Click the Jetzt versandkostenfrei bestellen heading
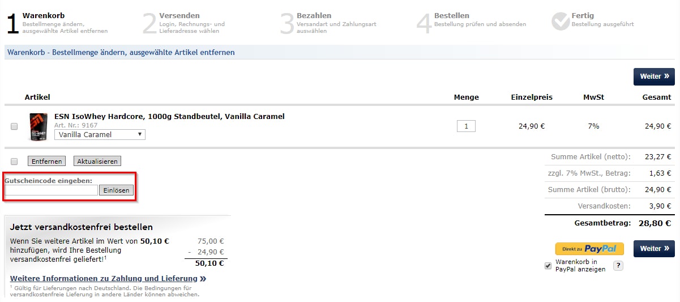 [x=82, y=227]
